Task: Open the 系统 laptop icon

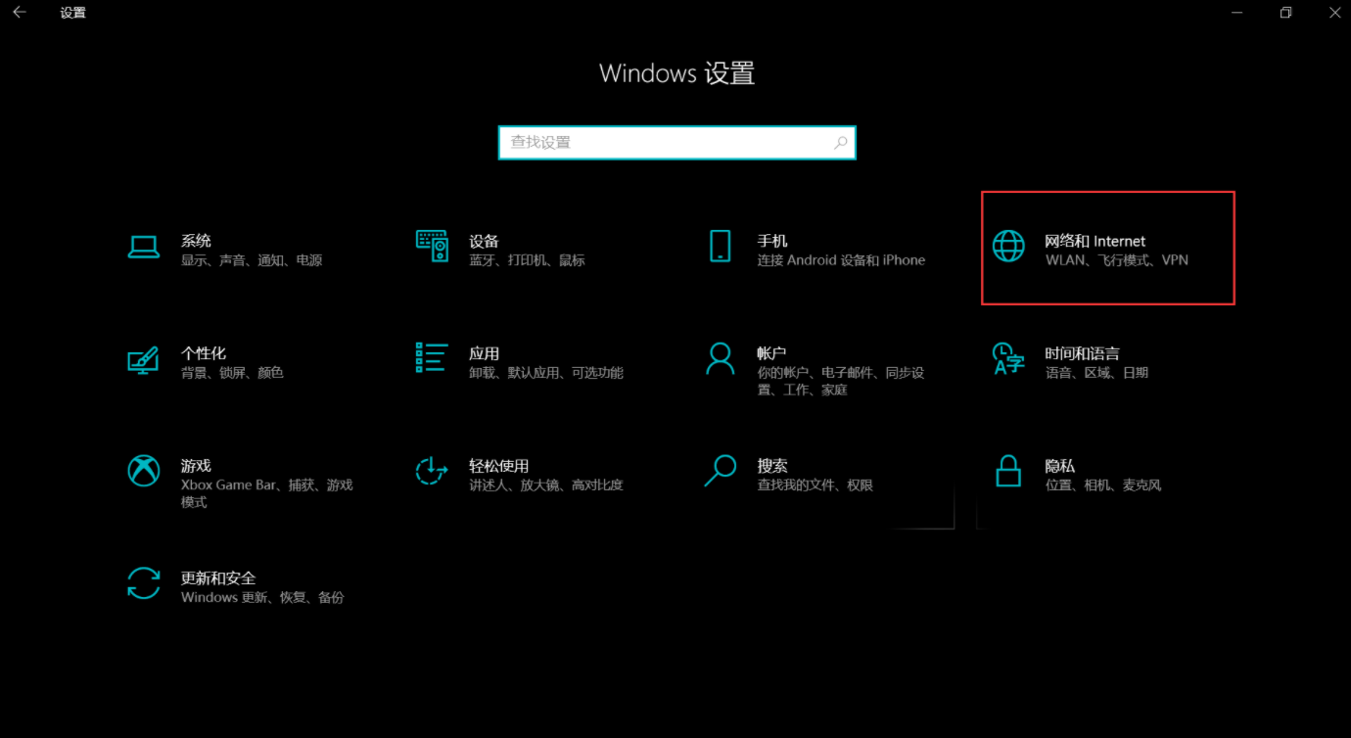Action: 143,248
